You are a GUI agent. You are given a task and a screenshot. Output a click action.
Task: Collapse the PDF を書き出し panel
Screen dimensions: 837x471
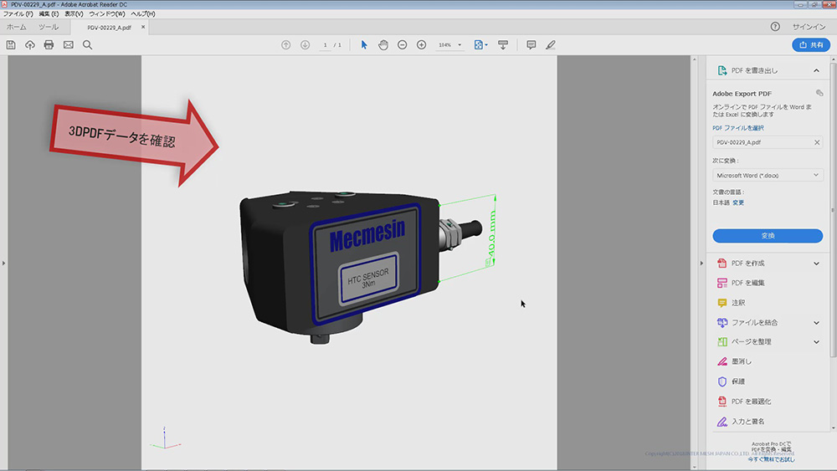[816, 70]
